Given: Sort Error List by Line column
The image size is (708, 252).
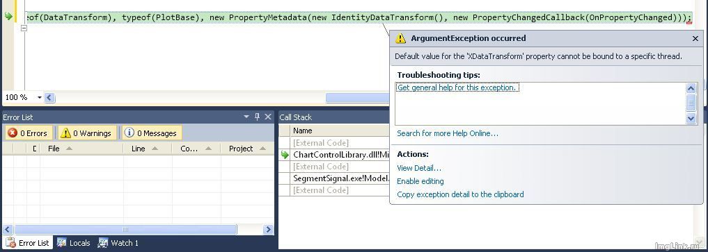Looking at the screenshot, I should coord(148,149).
